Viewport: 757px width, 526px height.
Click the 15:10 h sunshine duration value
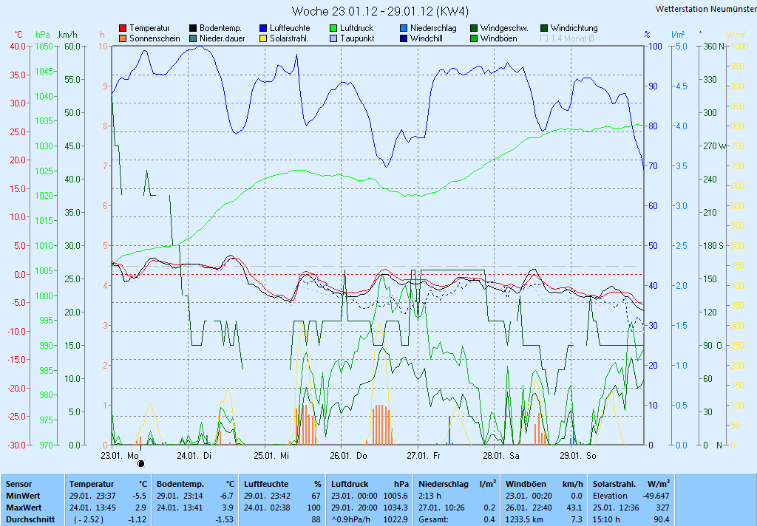pos(606,520)
